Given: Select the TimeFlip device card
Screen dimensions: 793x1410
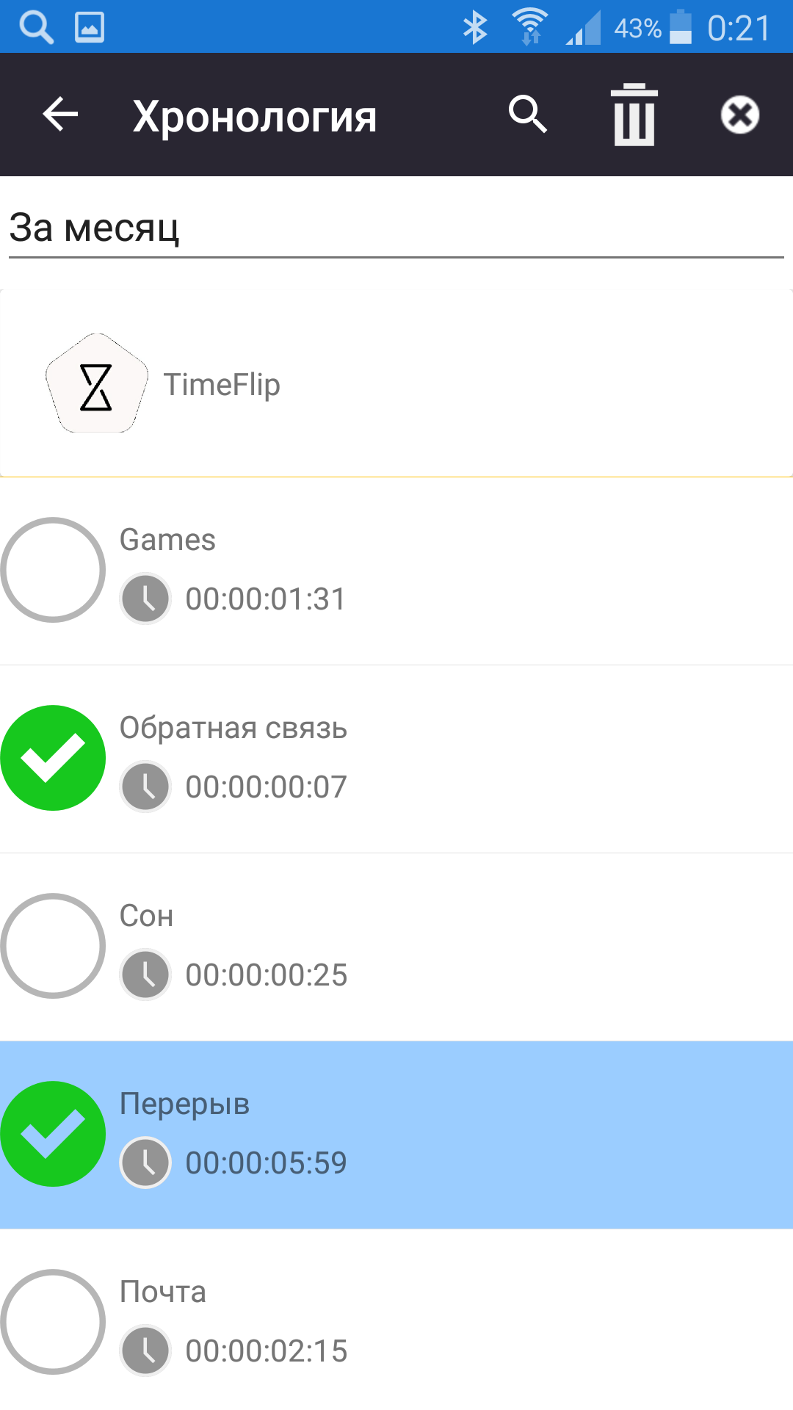Looking at the screenshot, I should tap(396, 383).
